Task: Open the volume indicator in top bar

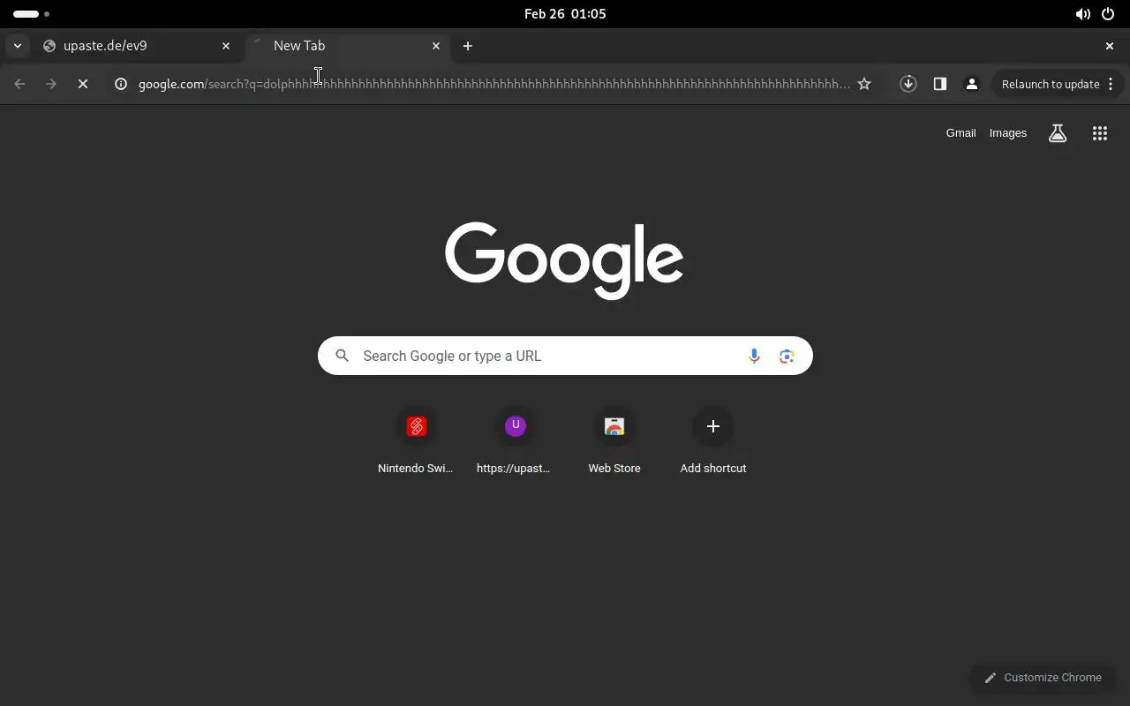Action: point(1082,13)
